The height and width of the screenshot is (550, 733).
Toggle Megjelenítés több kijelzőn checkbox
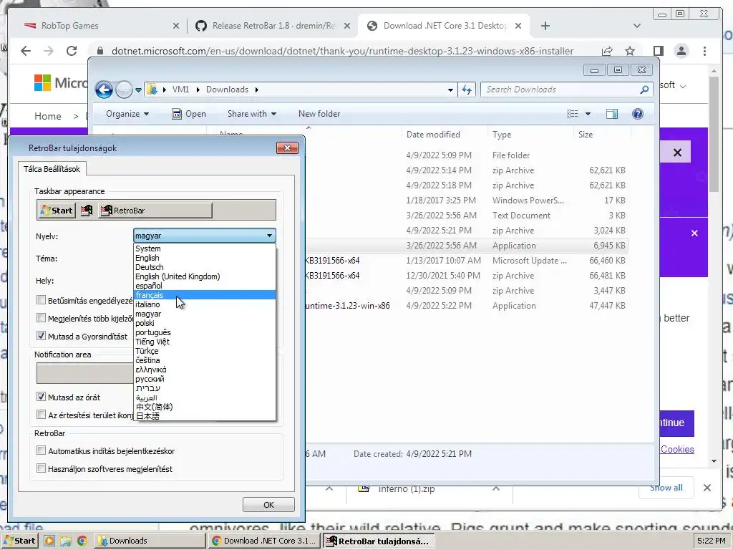coord(41,318)
